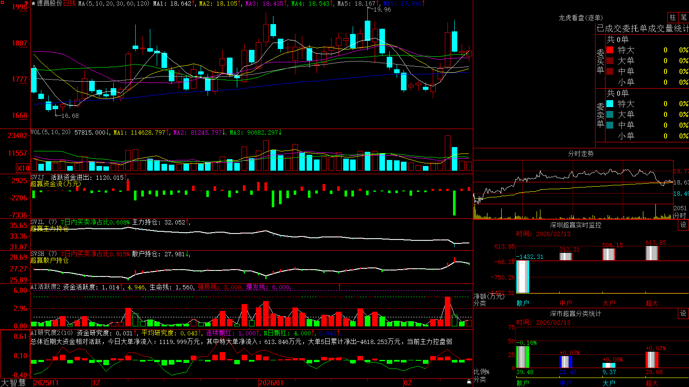Select the AI研究度2(10) indicator label

click(52, 333)
